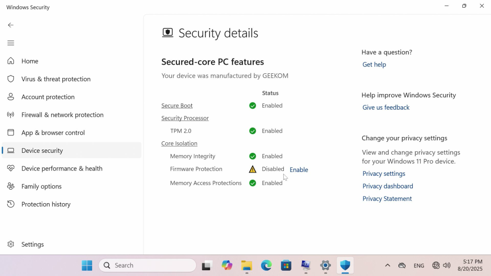Open the network globe icon in tray
This screenshot has height=276, width=491.
(x=436, y=265)
